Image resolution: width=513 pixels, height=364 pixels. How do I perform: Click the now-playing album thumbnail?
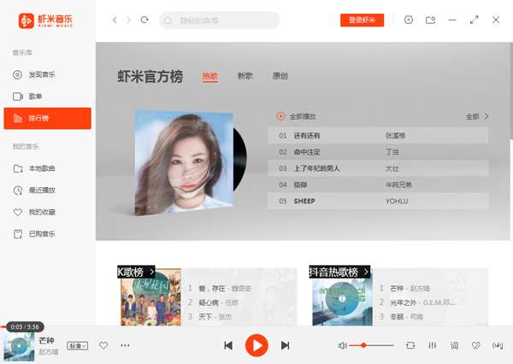(19, 346)
